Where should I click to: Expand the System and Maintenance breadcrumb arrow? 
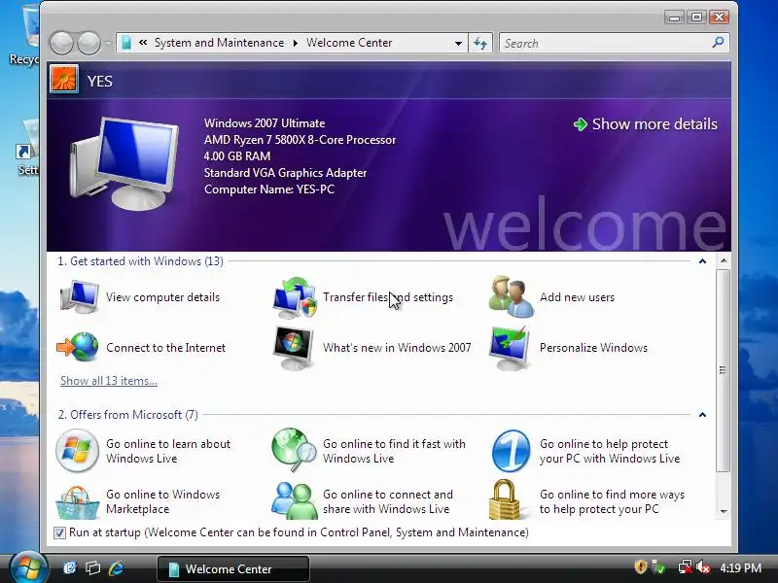[x=296, y=43]
